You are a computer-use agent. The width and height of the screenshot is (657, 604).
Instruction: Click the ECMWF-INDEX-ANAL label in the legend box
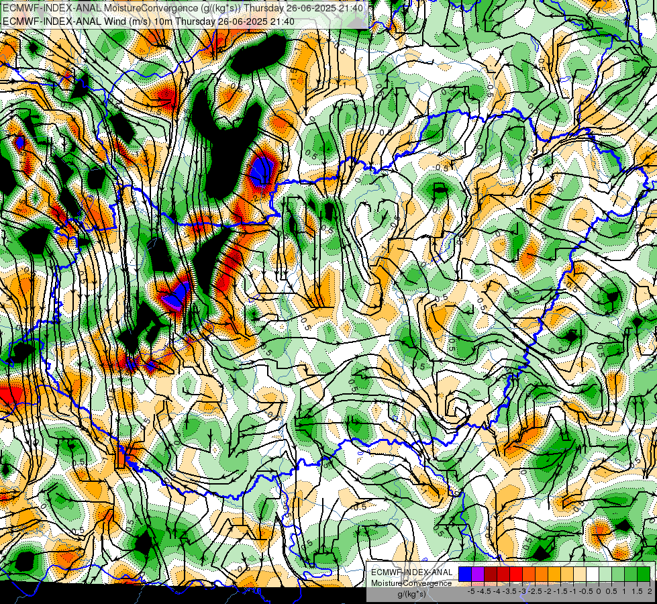(412, 572)
